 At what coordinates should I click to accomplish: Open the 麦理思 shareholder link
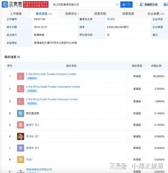(x=30, y=148)
